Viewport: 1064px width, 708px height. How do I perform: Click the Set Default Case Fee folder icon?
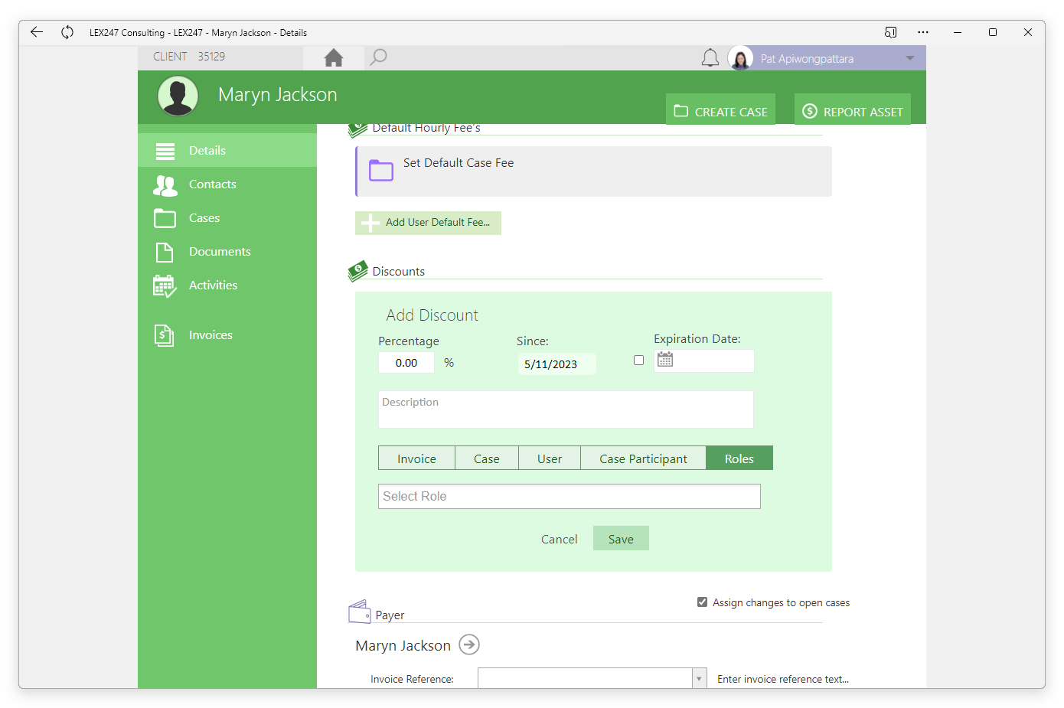click(x=381, y=170)
